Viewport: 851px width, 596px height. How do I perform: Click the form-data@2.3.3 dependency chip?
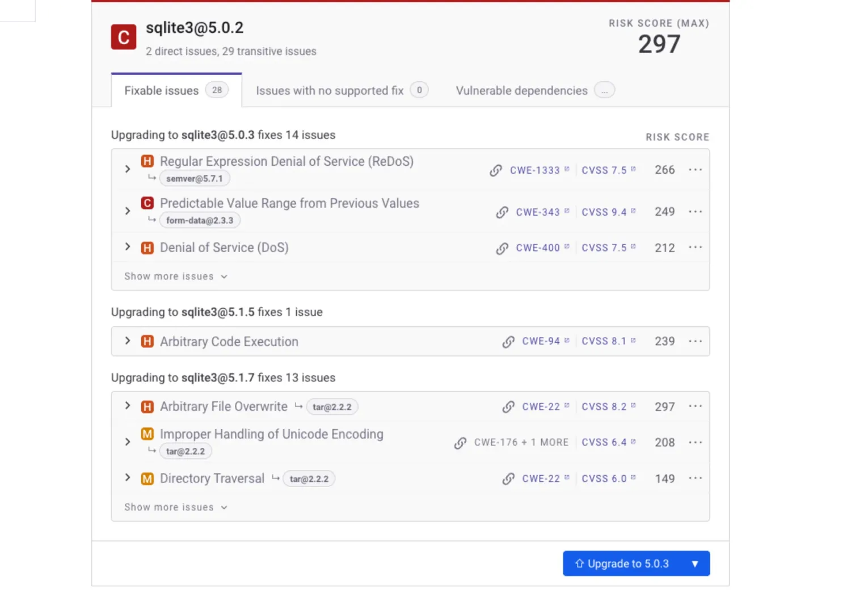click(200, 221)
